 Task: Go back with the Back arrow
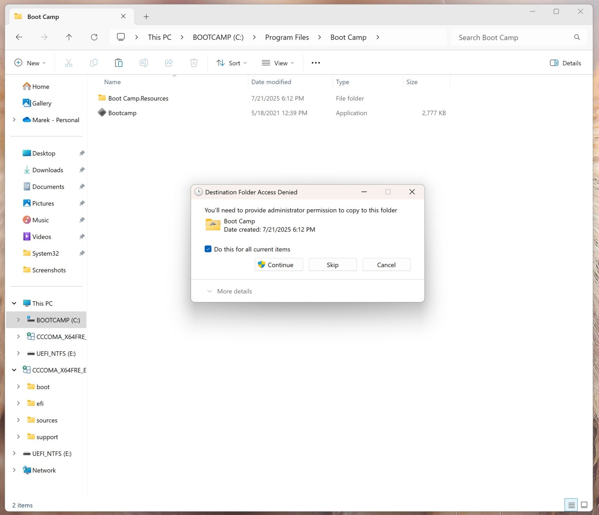point(19,37)
